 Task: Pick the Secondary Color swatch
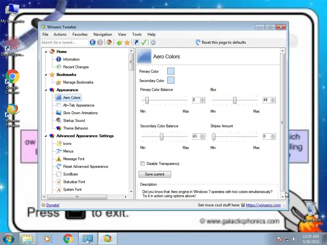pyautogui.click(x=171, y=80)
